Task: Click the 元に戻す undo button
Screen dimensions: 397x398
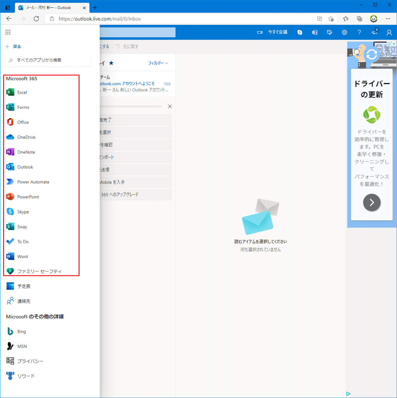Action: pyautogui.click(x=127, y=47)
